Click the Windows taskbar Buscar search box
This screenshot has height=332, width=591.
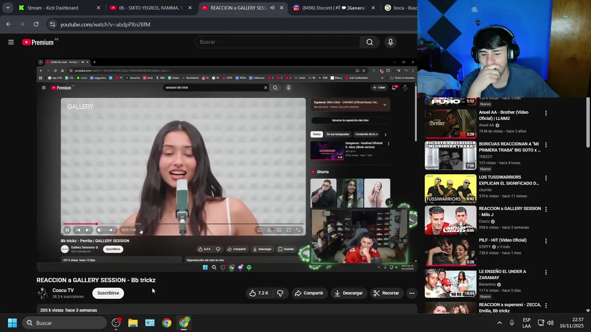[65, 323]
